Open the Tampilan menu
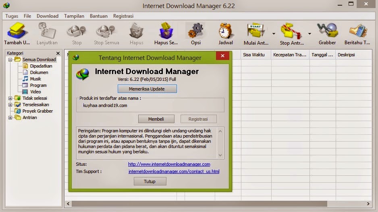The image size is (378, 212). pyautogui.click(x=74, y=16)
